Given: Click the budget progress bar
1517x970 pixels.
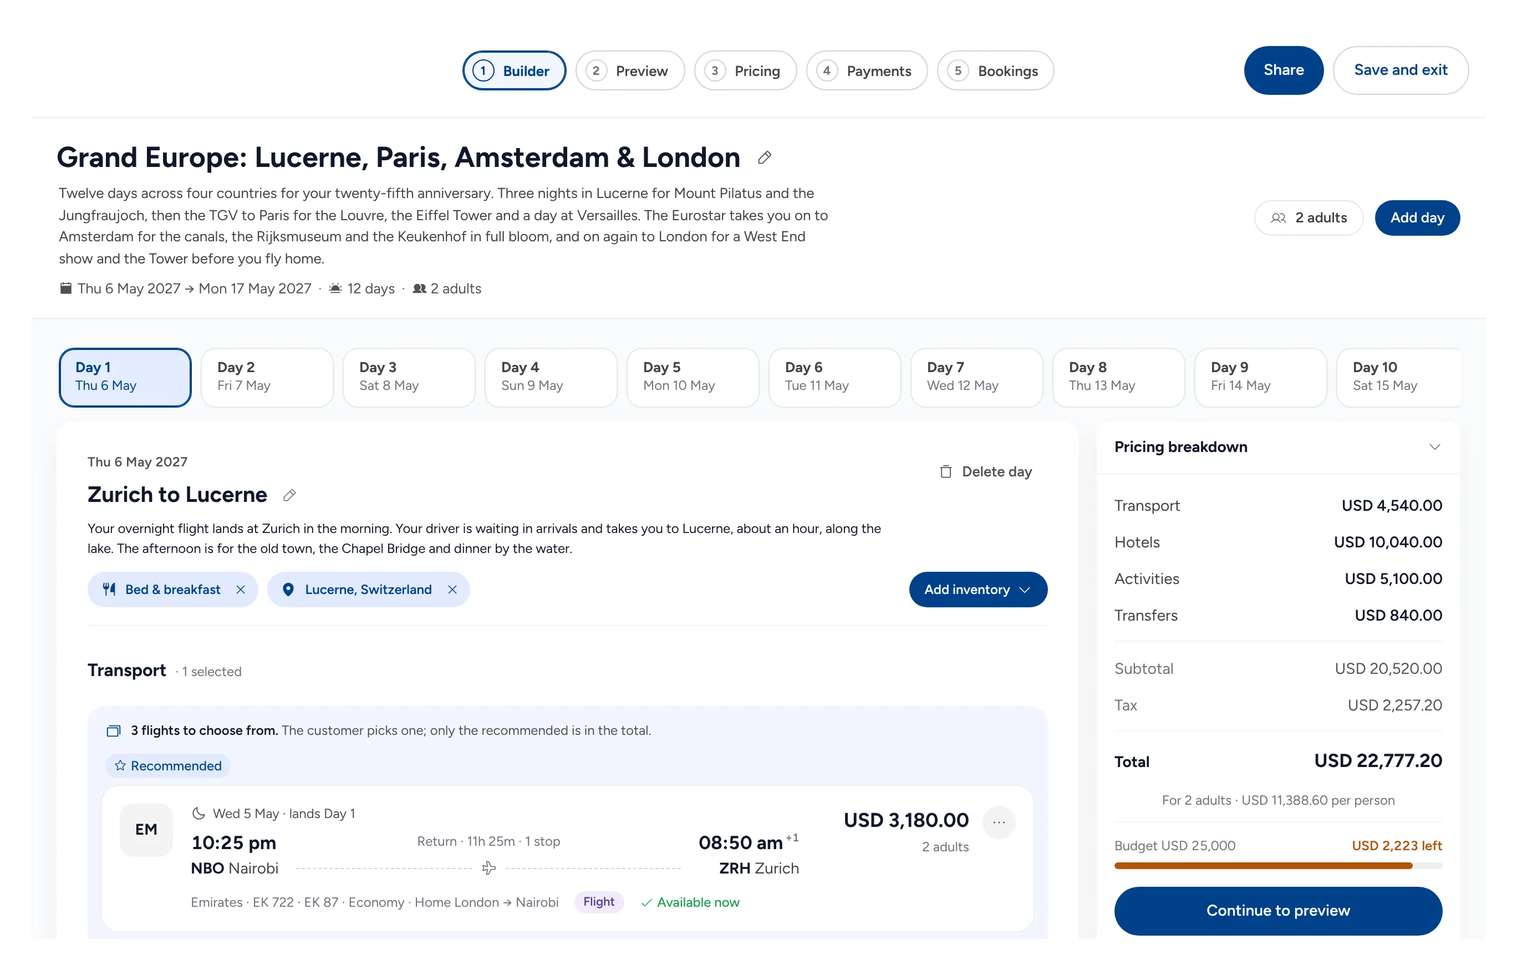Looking at the screenshot, I should click(1277, 866).
